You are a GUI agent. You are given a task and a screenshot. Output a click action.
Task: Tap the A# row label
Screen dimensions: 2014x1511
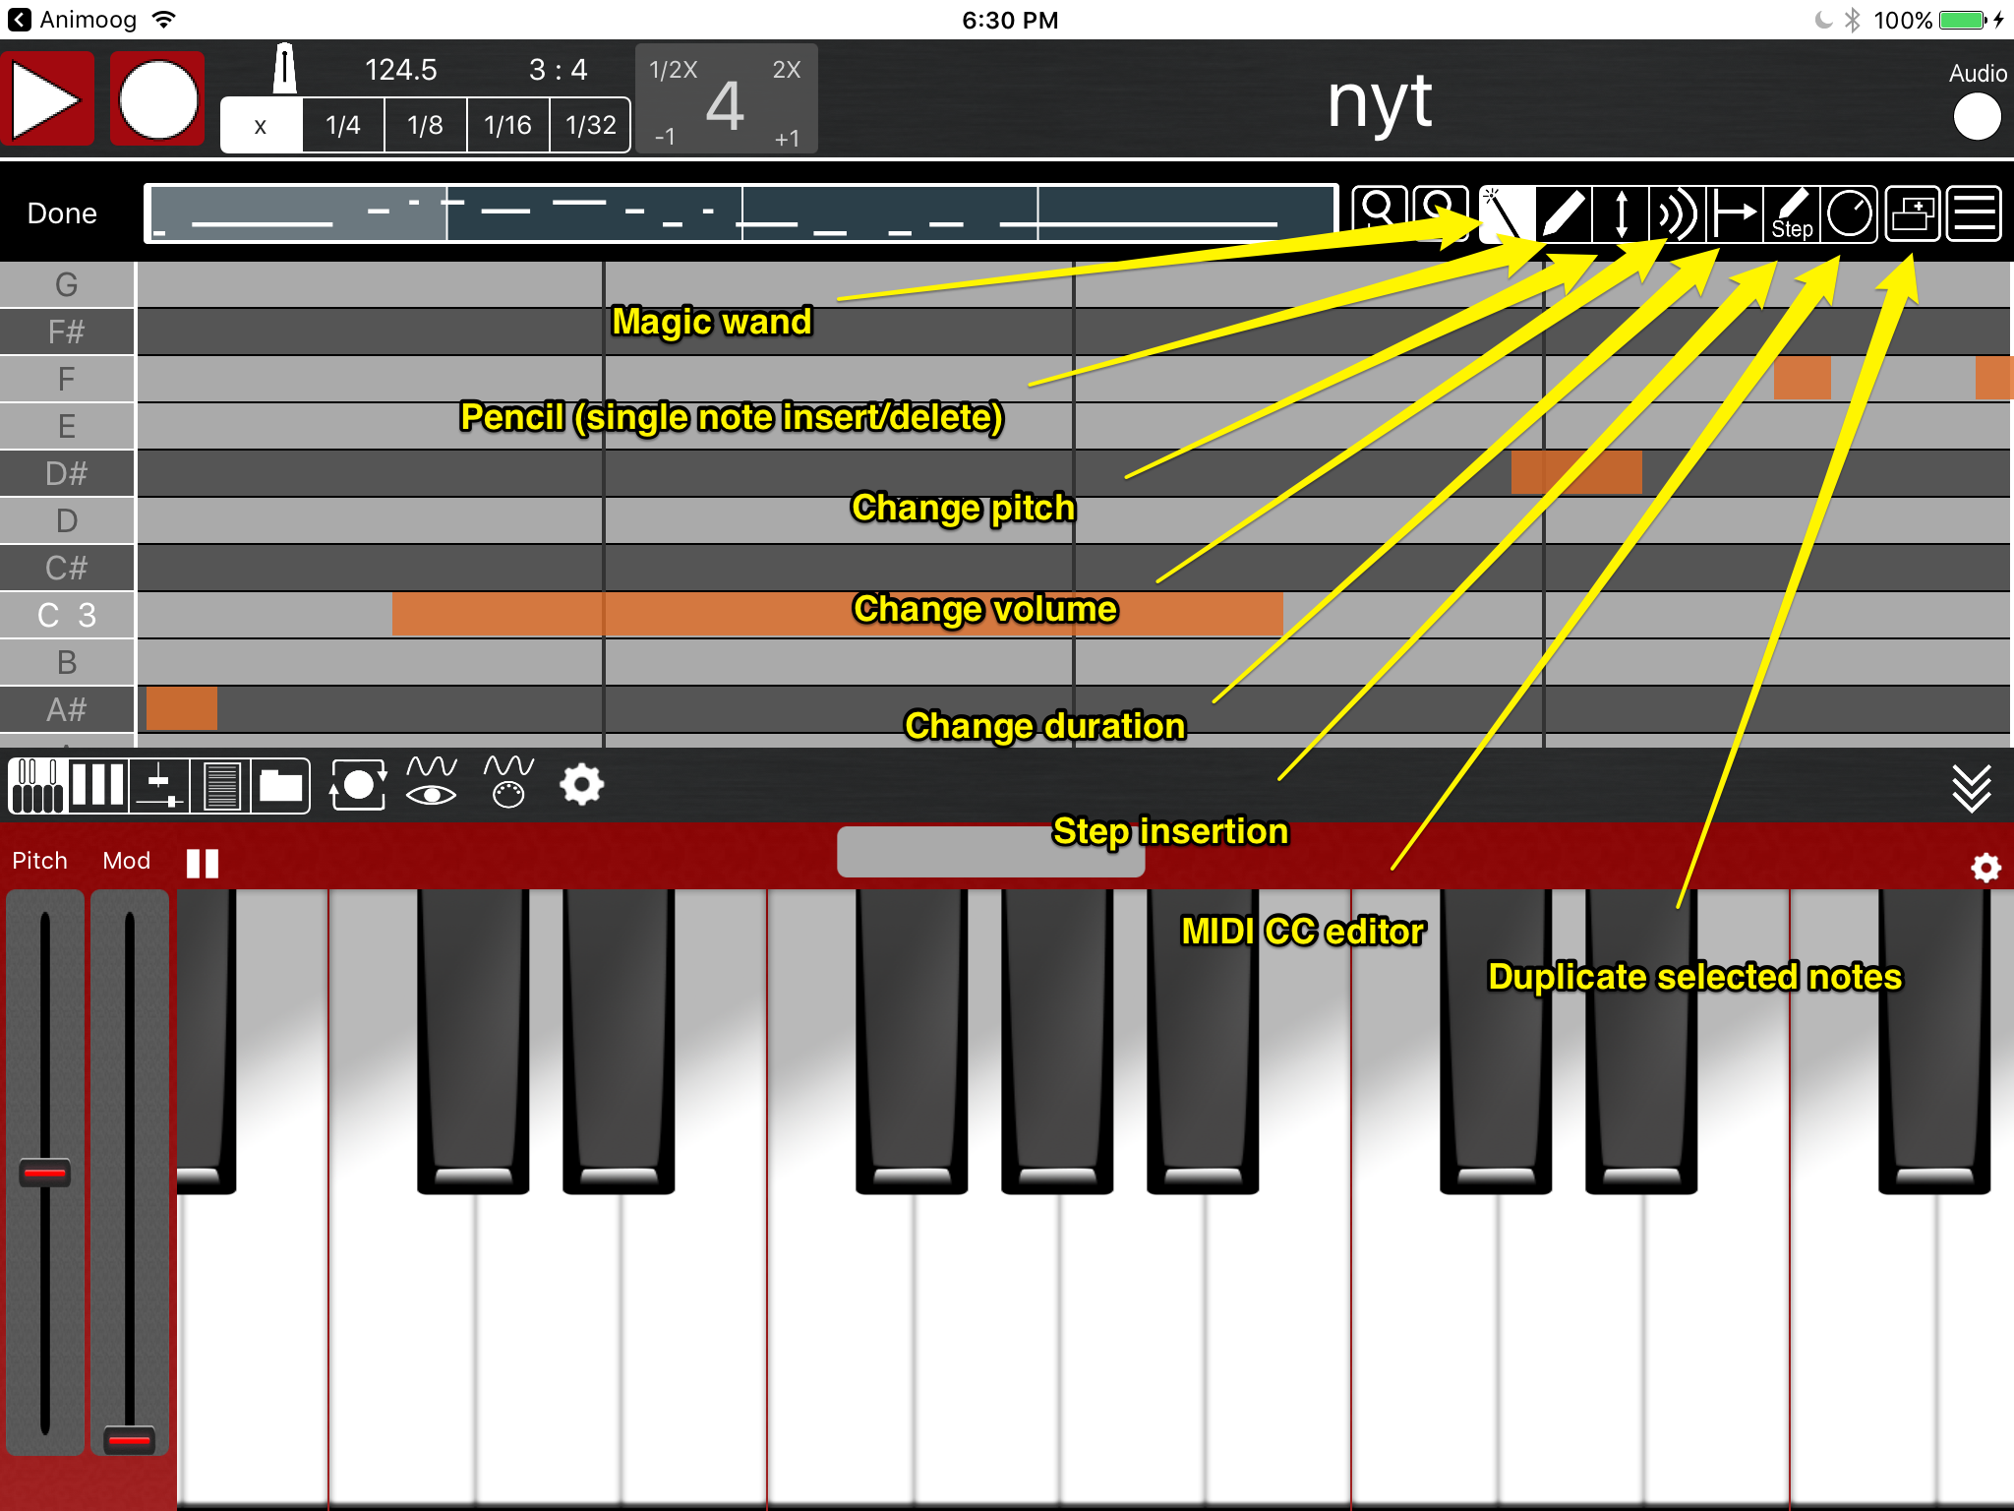(x=67, y=709)
